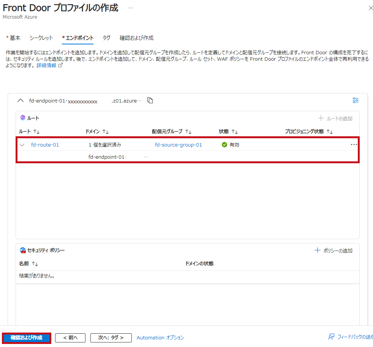373x347 pixels.
Task: Click ポリシーの追加 to add a policy
Action: [333, 251]
